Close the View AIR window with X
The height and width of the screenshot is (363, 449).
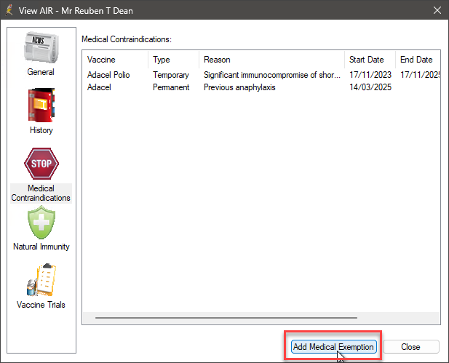pos(437,10)
